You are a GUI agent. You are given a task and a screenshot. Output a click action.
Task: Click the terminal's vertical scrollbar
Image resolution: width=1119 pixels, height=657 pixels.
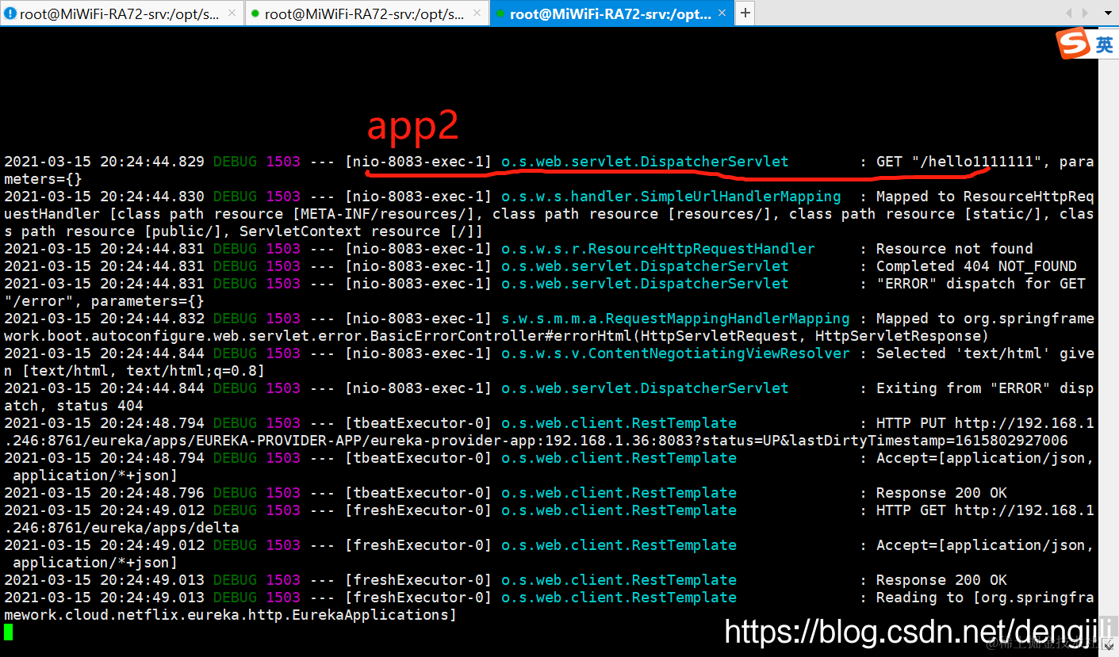1108,342
